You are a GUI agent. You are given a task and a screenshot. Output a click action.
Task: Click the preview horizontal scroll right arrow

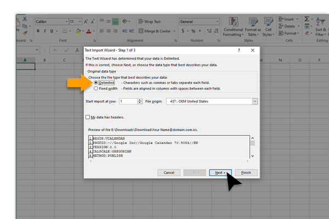coord(247,161)
